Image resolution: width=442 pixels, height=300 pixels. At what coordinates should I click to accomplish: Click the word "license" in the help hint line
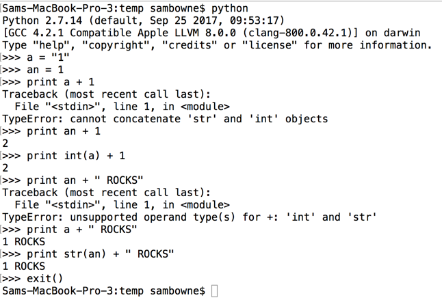[x=270, y=45]
